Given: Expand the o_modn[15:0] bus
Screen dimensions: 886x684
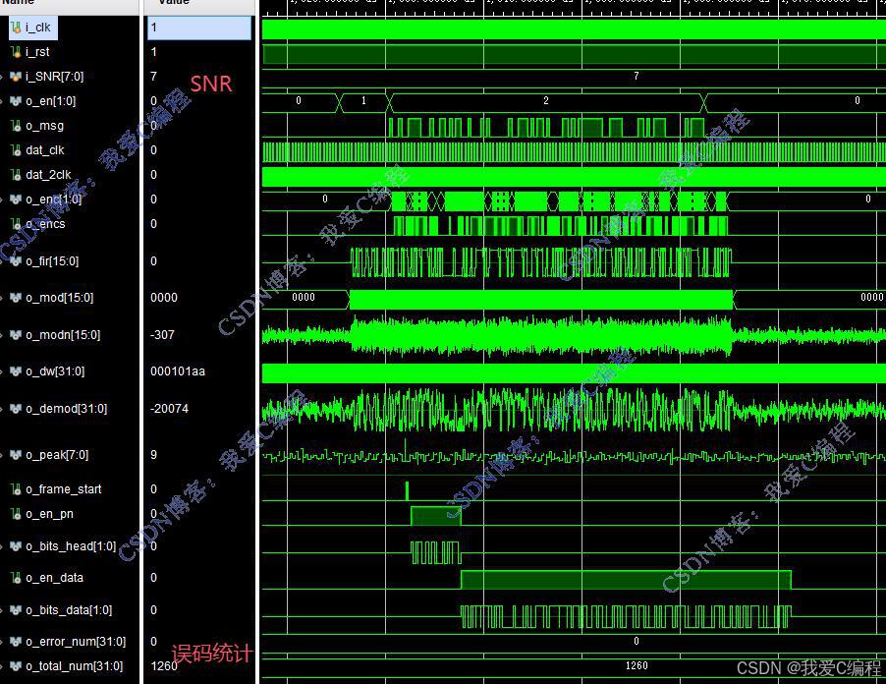Looking at the screenshot, I should click(2, 335).
